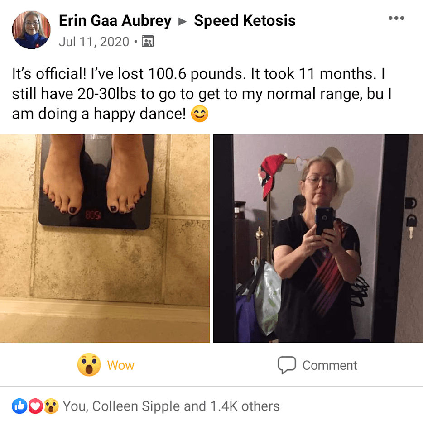This screenshot has width=423, height=430.
Task: Open the mirror selfie photo
Action: point(318,238)
